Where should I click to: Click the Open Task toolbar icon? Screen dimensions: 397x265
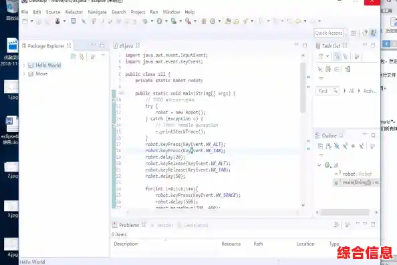(x=236, y=21)
